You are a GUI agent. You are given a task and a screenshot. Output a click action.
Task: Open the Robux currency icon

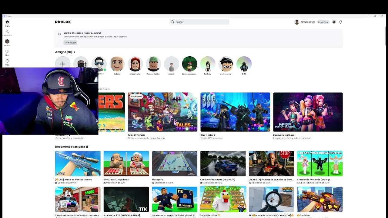tap(334, 22)
